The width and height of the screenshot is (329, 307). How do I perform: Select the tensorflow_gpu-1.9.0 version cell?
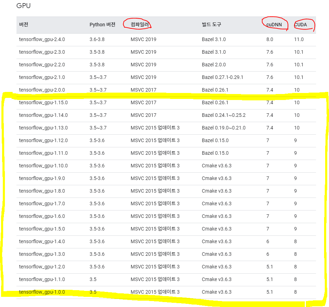(x=42, y=178)
